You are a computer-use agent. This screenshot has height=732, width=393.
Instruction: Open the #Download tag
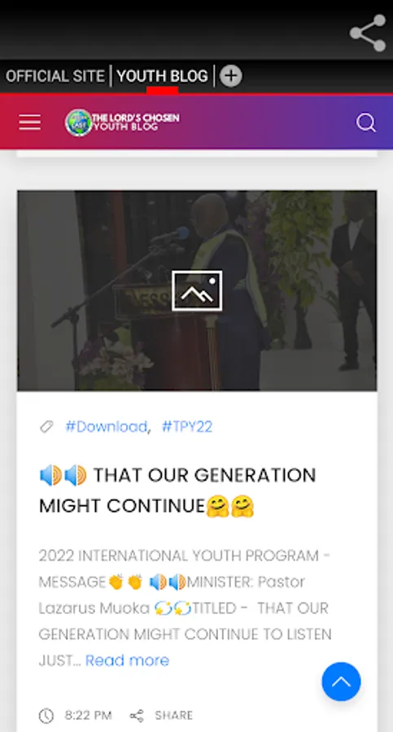click(x=106, y=427)
